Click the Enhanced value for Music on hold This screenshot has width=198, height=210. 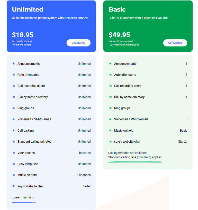click(x=84, y=175)
